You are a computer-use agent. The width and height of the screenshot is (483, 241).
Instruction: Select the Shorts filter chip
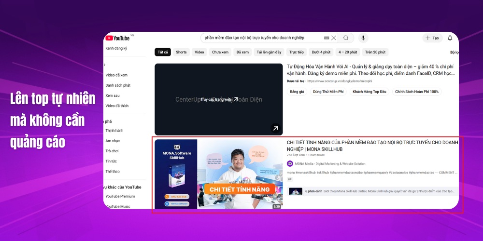181,52
